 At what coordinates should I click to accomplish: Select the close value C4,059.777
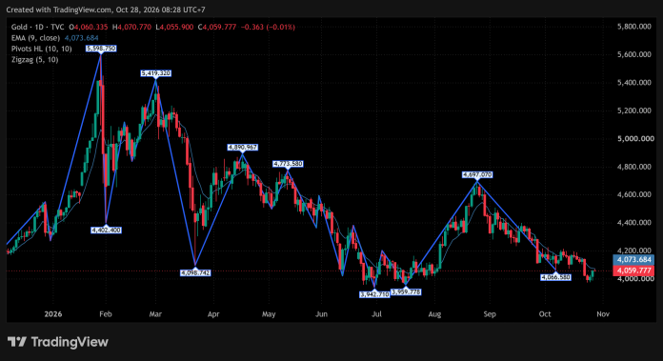pyautogui.click(x=217, y=27)
